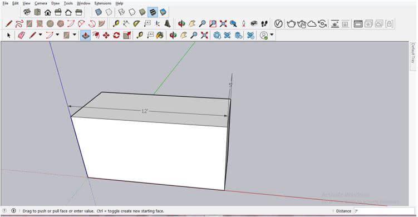
Task: Open the Draw menu
Action: coord(56,3)
